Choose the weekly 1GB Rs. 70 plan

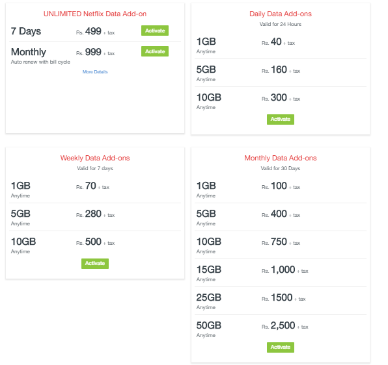95,189
